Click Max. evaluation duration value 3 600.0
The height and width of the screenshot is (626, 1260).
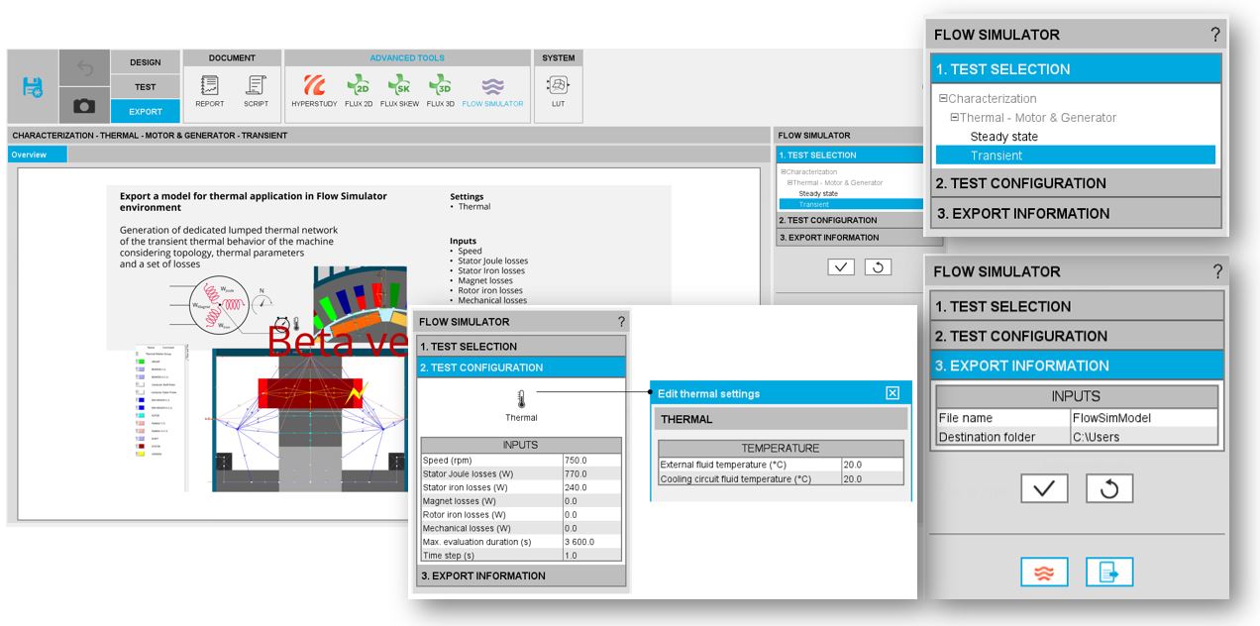click(x=591, y=542)
